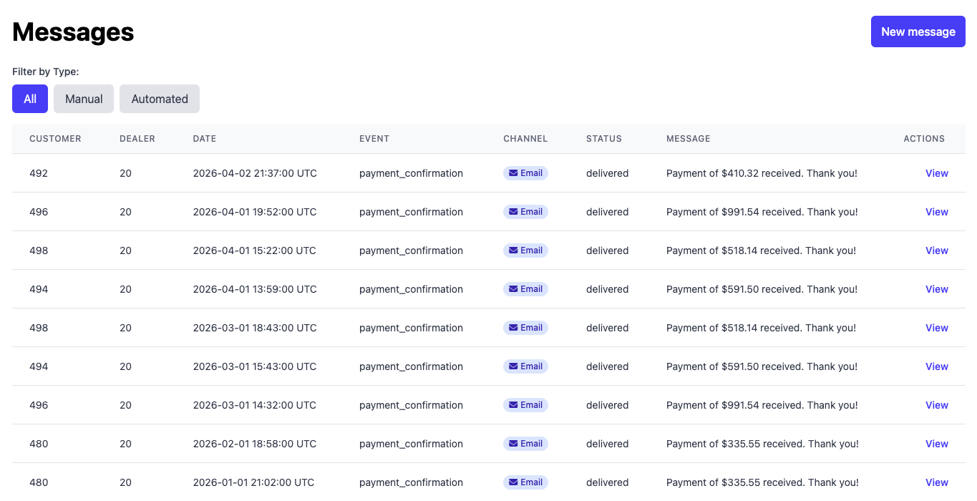Click the Email badge on customer 480's February row
Image resolution: width=977 pixels, height=501 pixels.
tap(526, 444)
